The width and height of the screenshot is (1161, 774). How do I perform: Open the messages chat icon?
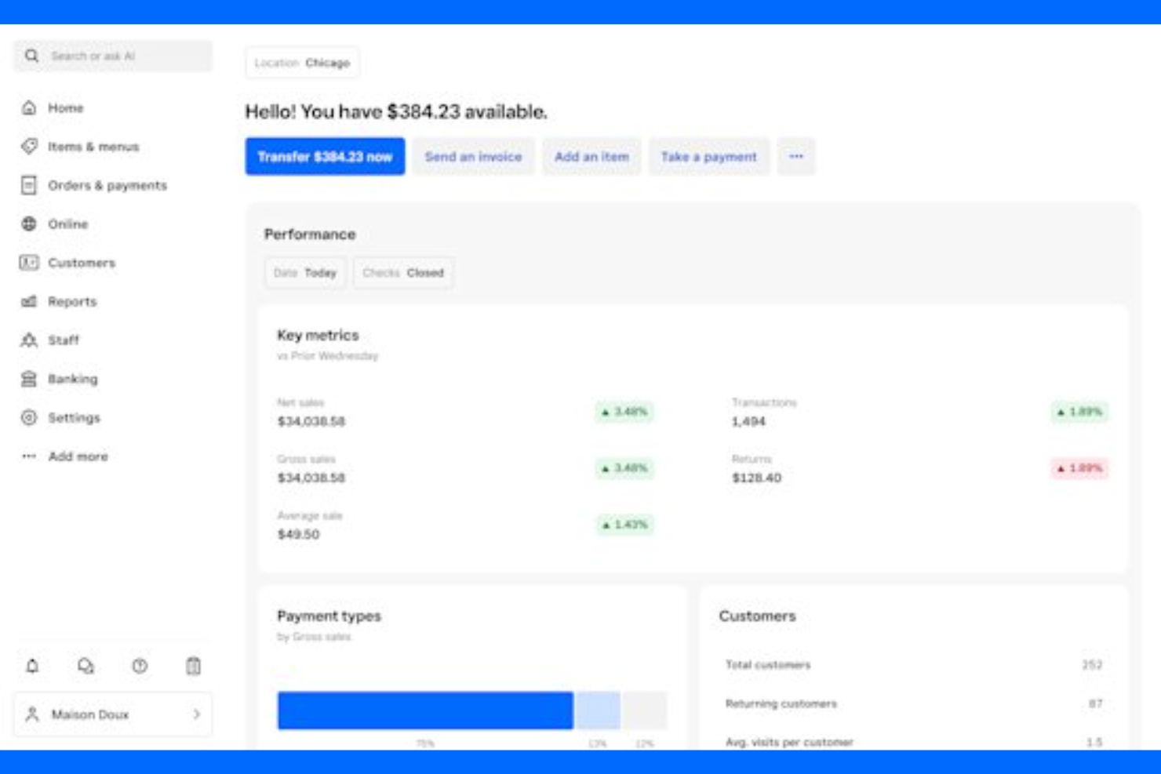85,666
